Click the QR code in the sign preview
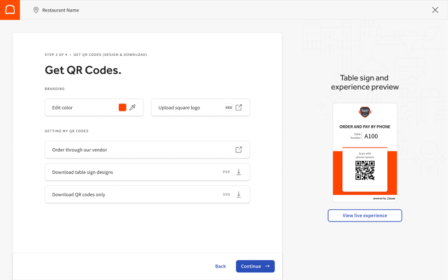Screen dimensions: 448x280 pyautogui.click(x=365, y=171)
